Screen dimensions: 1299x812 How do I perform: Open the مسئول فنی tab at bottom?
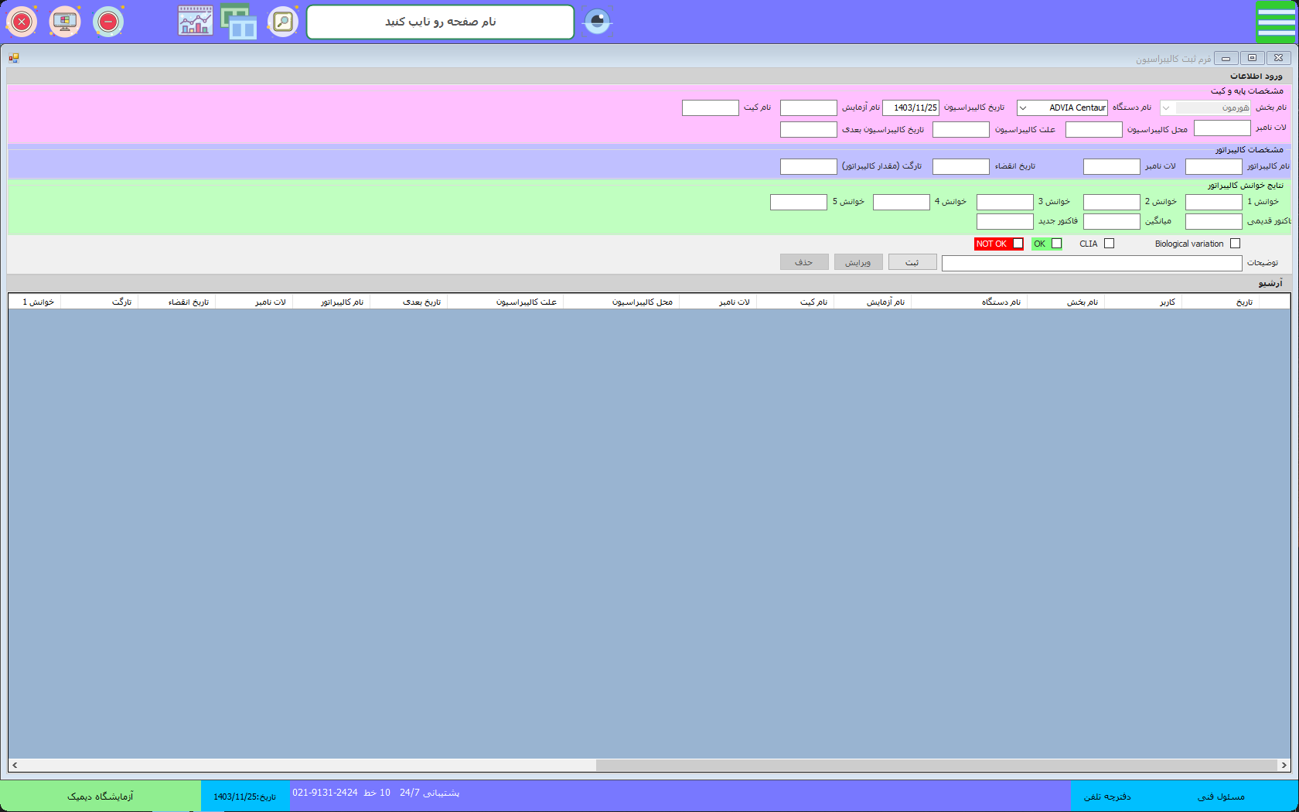pyautogui.click(x=1221, y=797)
